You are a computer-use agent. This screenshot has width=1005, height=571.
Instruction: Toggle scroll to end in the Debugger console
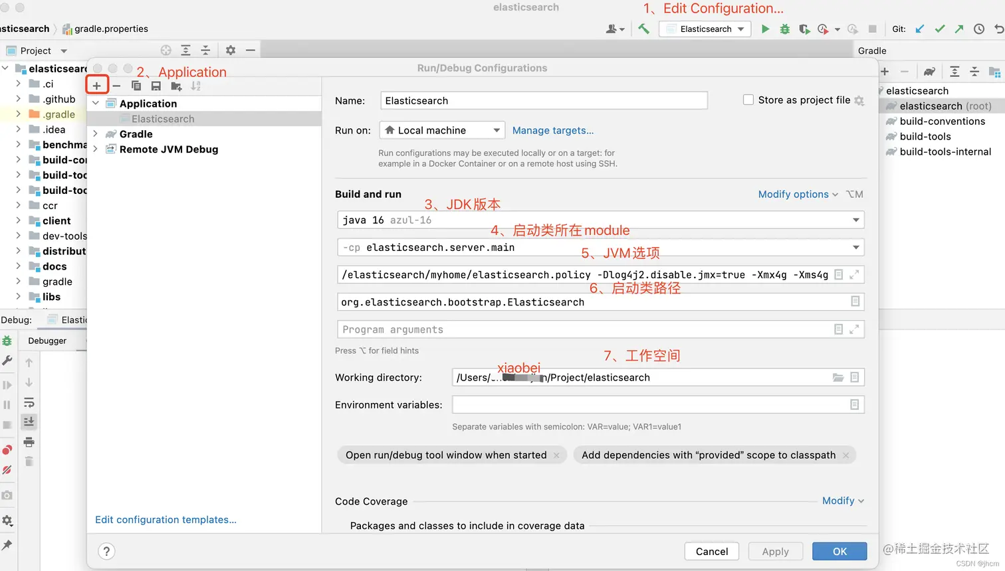point(29,422)
